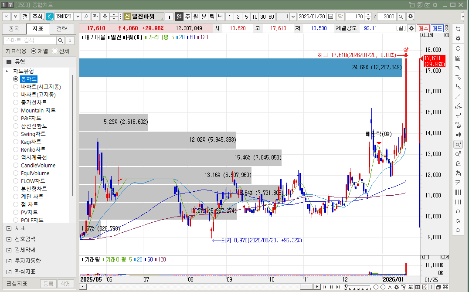469x292 pixels.
Task: Click the undo rotate icon in right toolbar
Action: tap(458, 211)
